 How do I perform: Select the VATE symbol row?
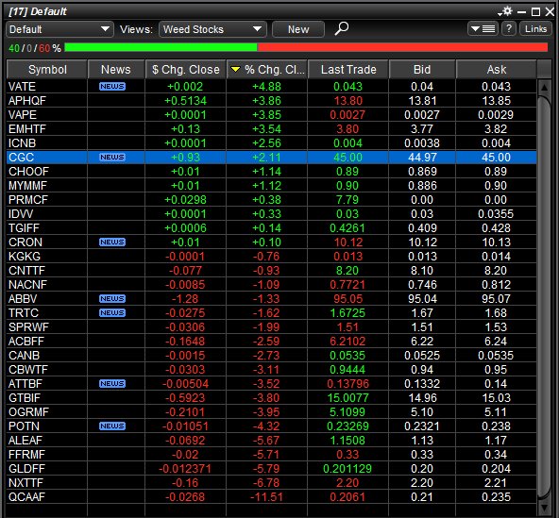point(272,86)
